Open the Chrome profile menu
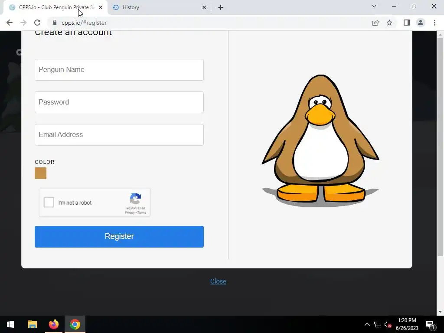The image size is (444, 333). pos(421,23)
